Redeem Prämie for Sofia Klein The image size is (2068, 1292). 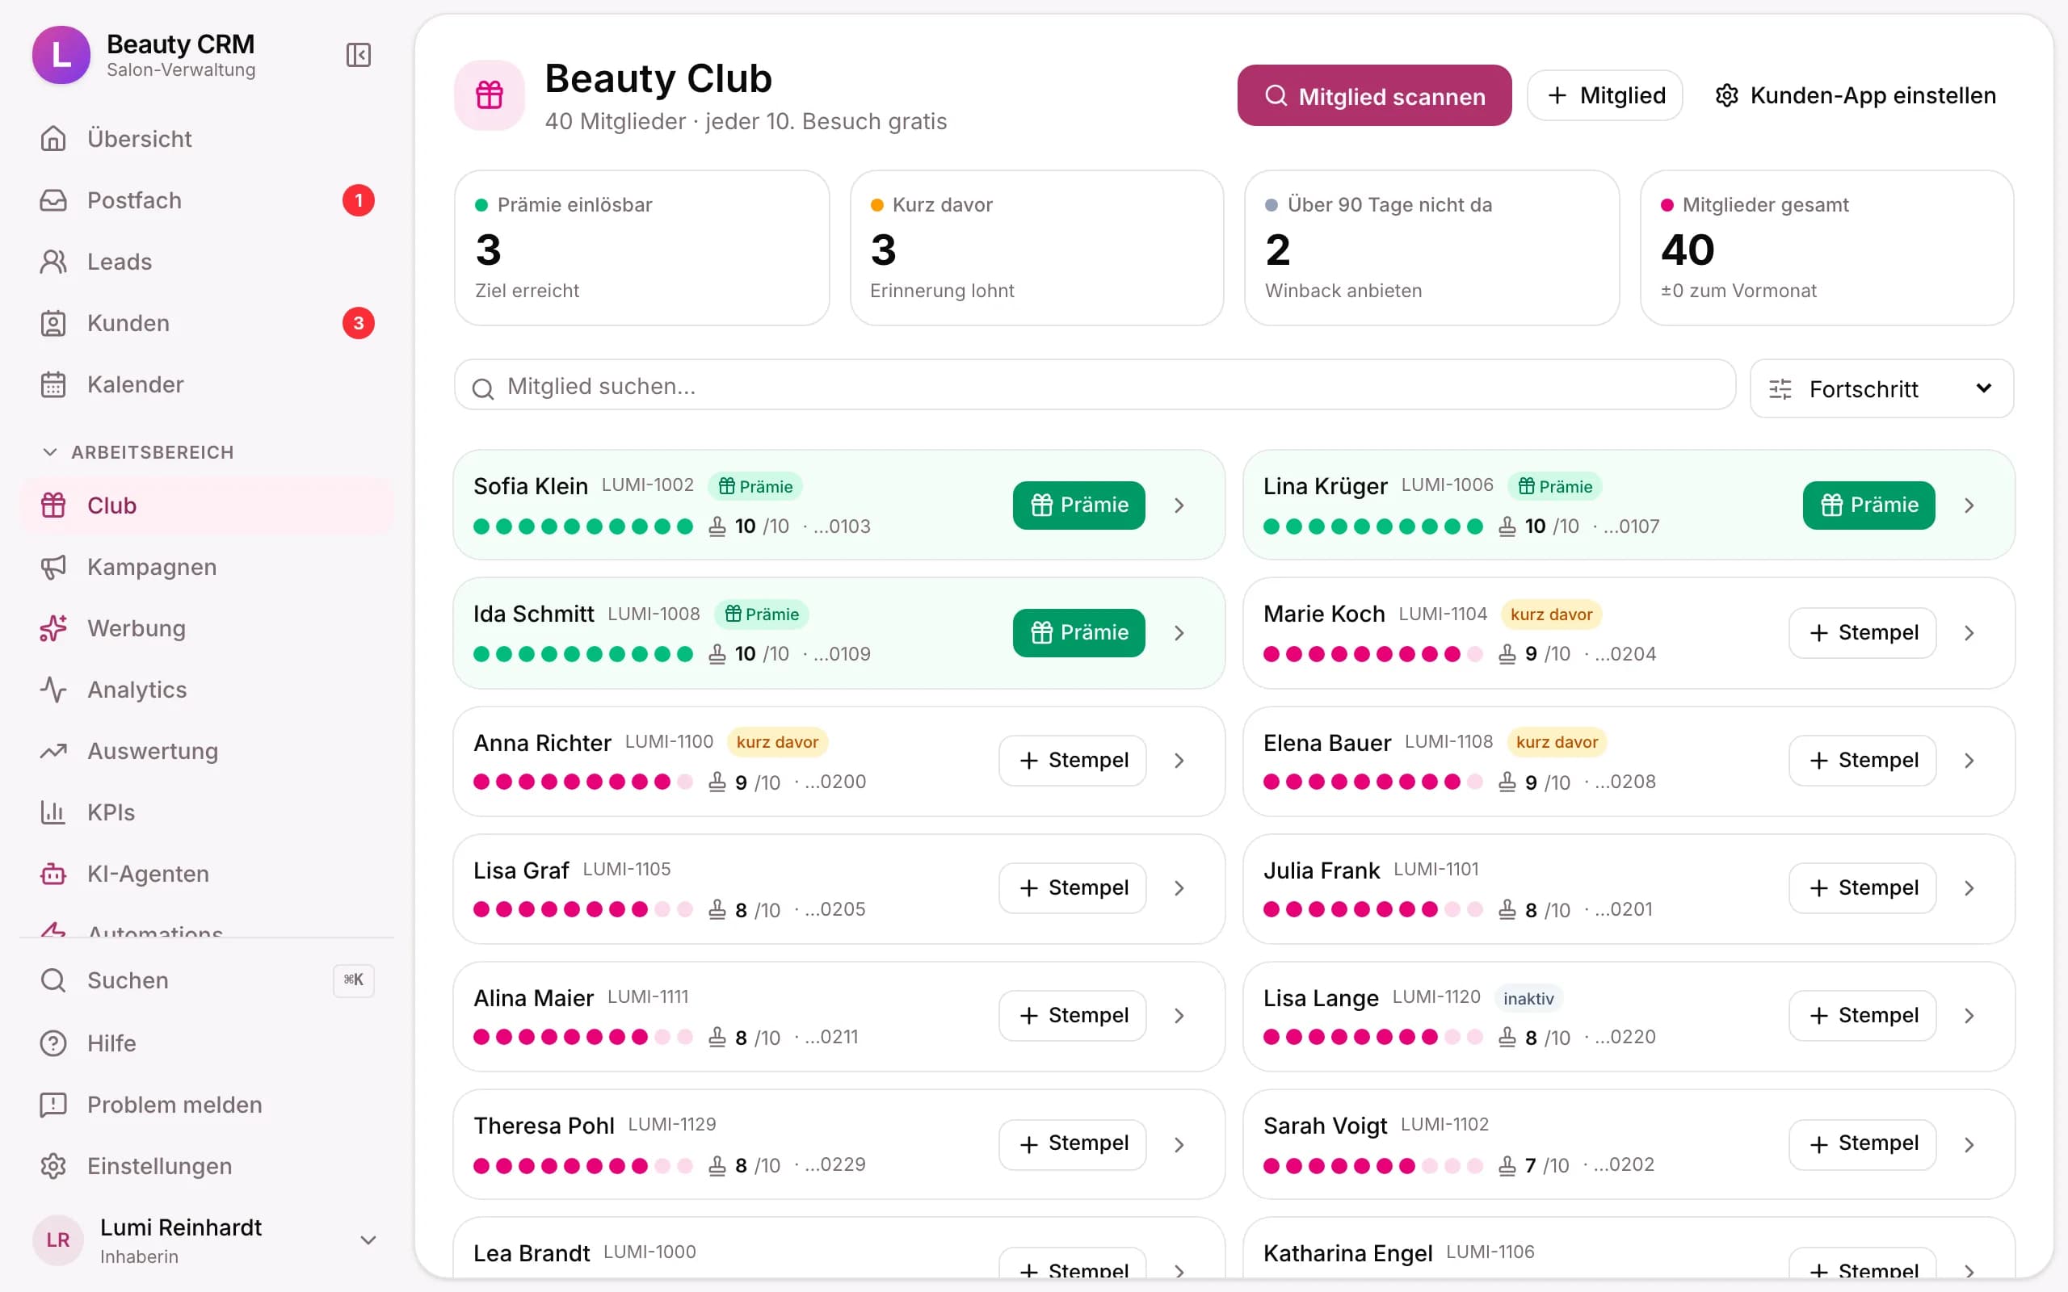click(x=1078, y=505)
